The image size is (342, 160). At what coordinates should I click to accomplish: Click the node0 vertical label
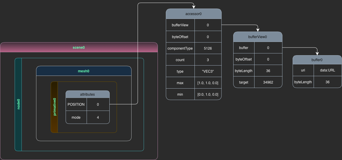(x=18, y=104)
